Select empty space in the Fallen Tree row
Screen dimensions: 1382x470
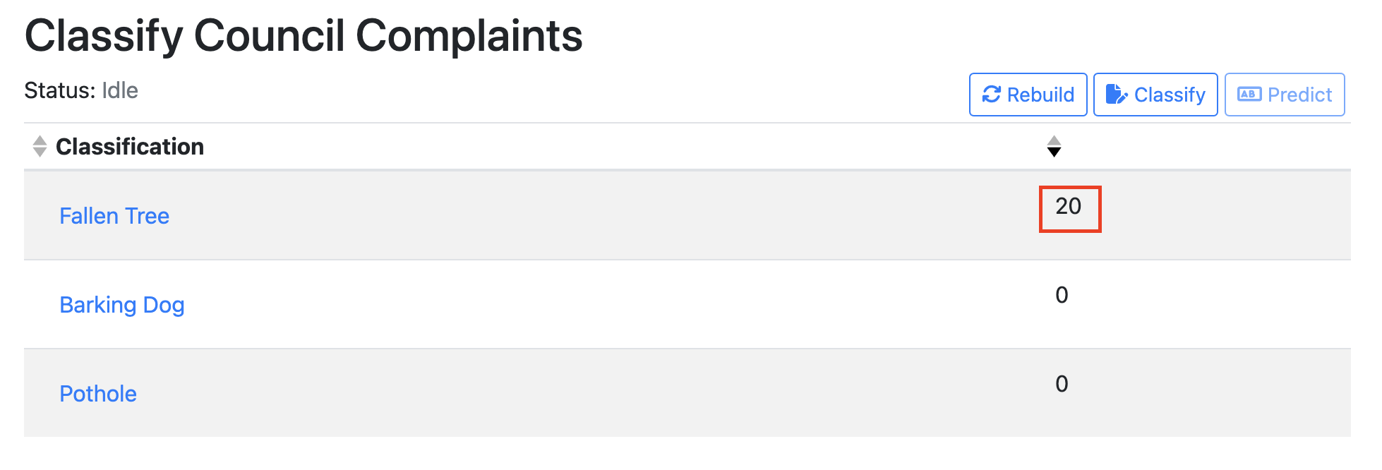[565, 216]
